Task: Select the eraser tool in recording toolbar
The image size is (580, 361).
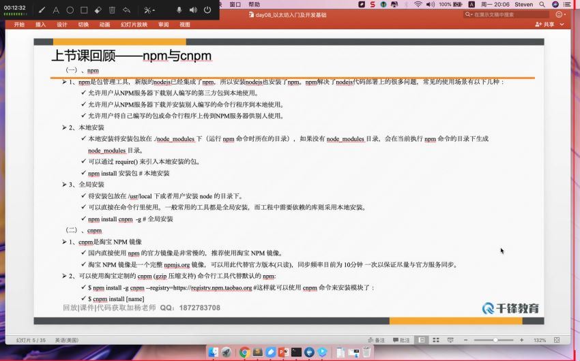Action: click(98, 10)
